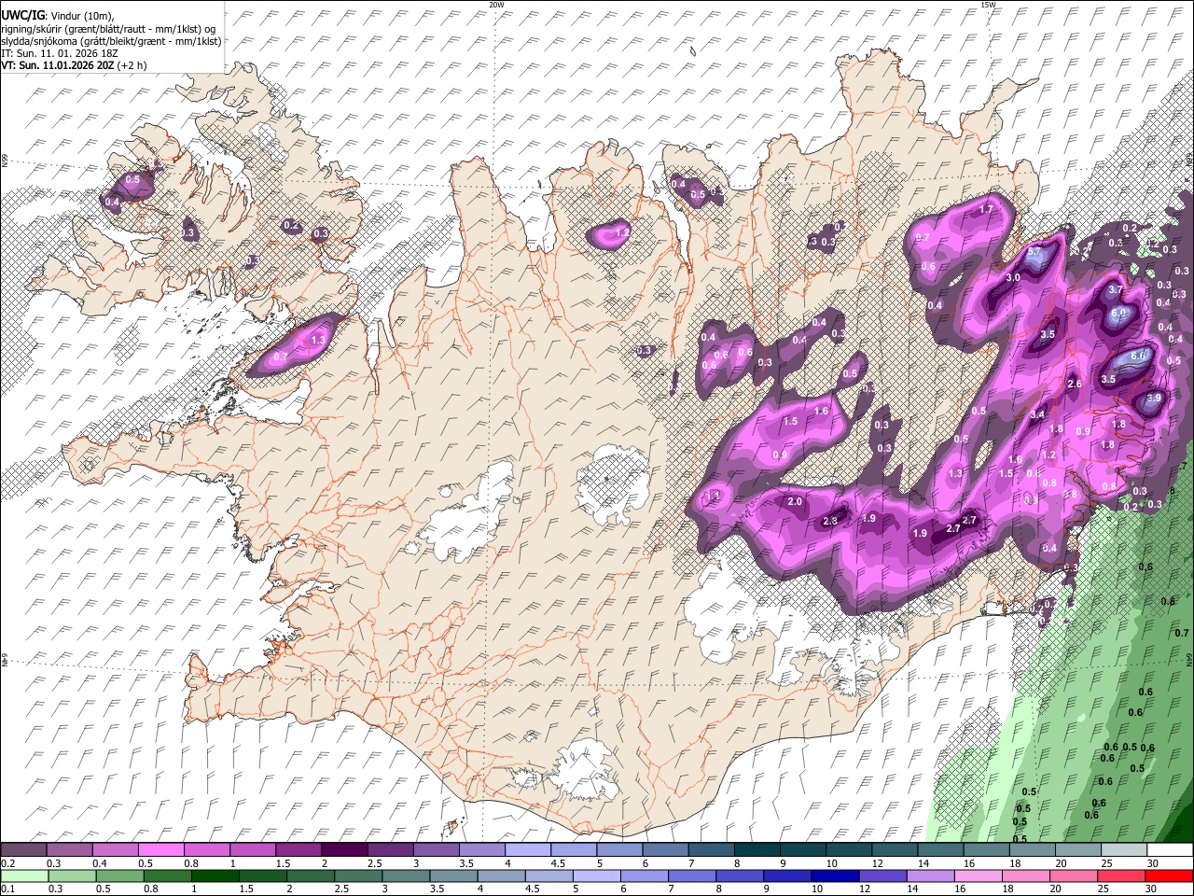Click the 'rigning/skúrir' legend description line
The width and height of the screenshot is (1194, 896).
(x=107, y=29)
